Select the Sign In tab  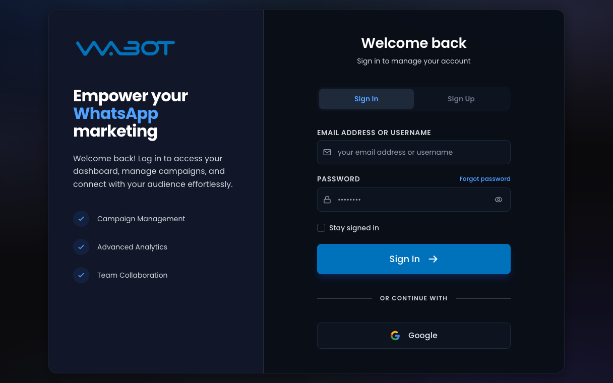[366, 99]
